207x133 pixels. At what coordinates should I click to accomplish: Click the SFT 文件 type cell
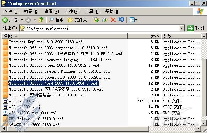pos(171,101)
